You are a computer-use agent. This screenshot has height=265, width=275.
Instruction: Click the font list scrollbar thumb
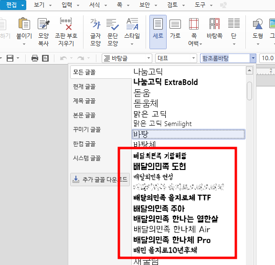pos(249,91)
